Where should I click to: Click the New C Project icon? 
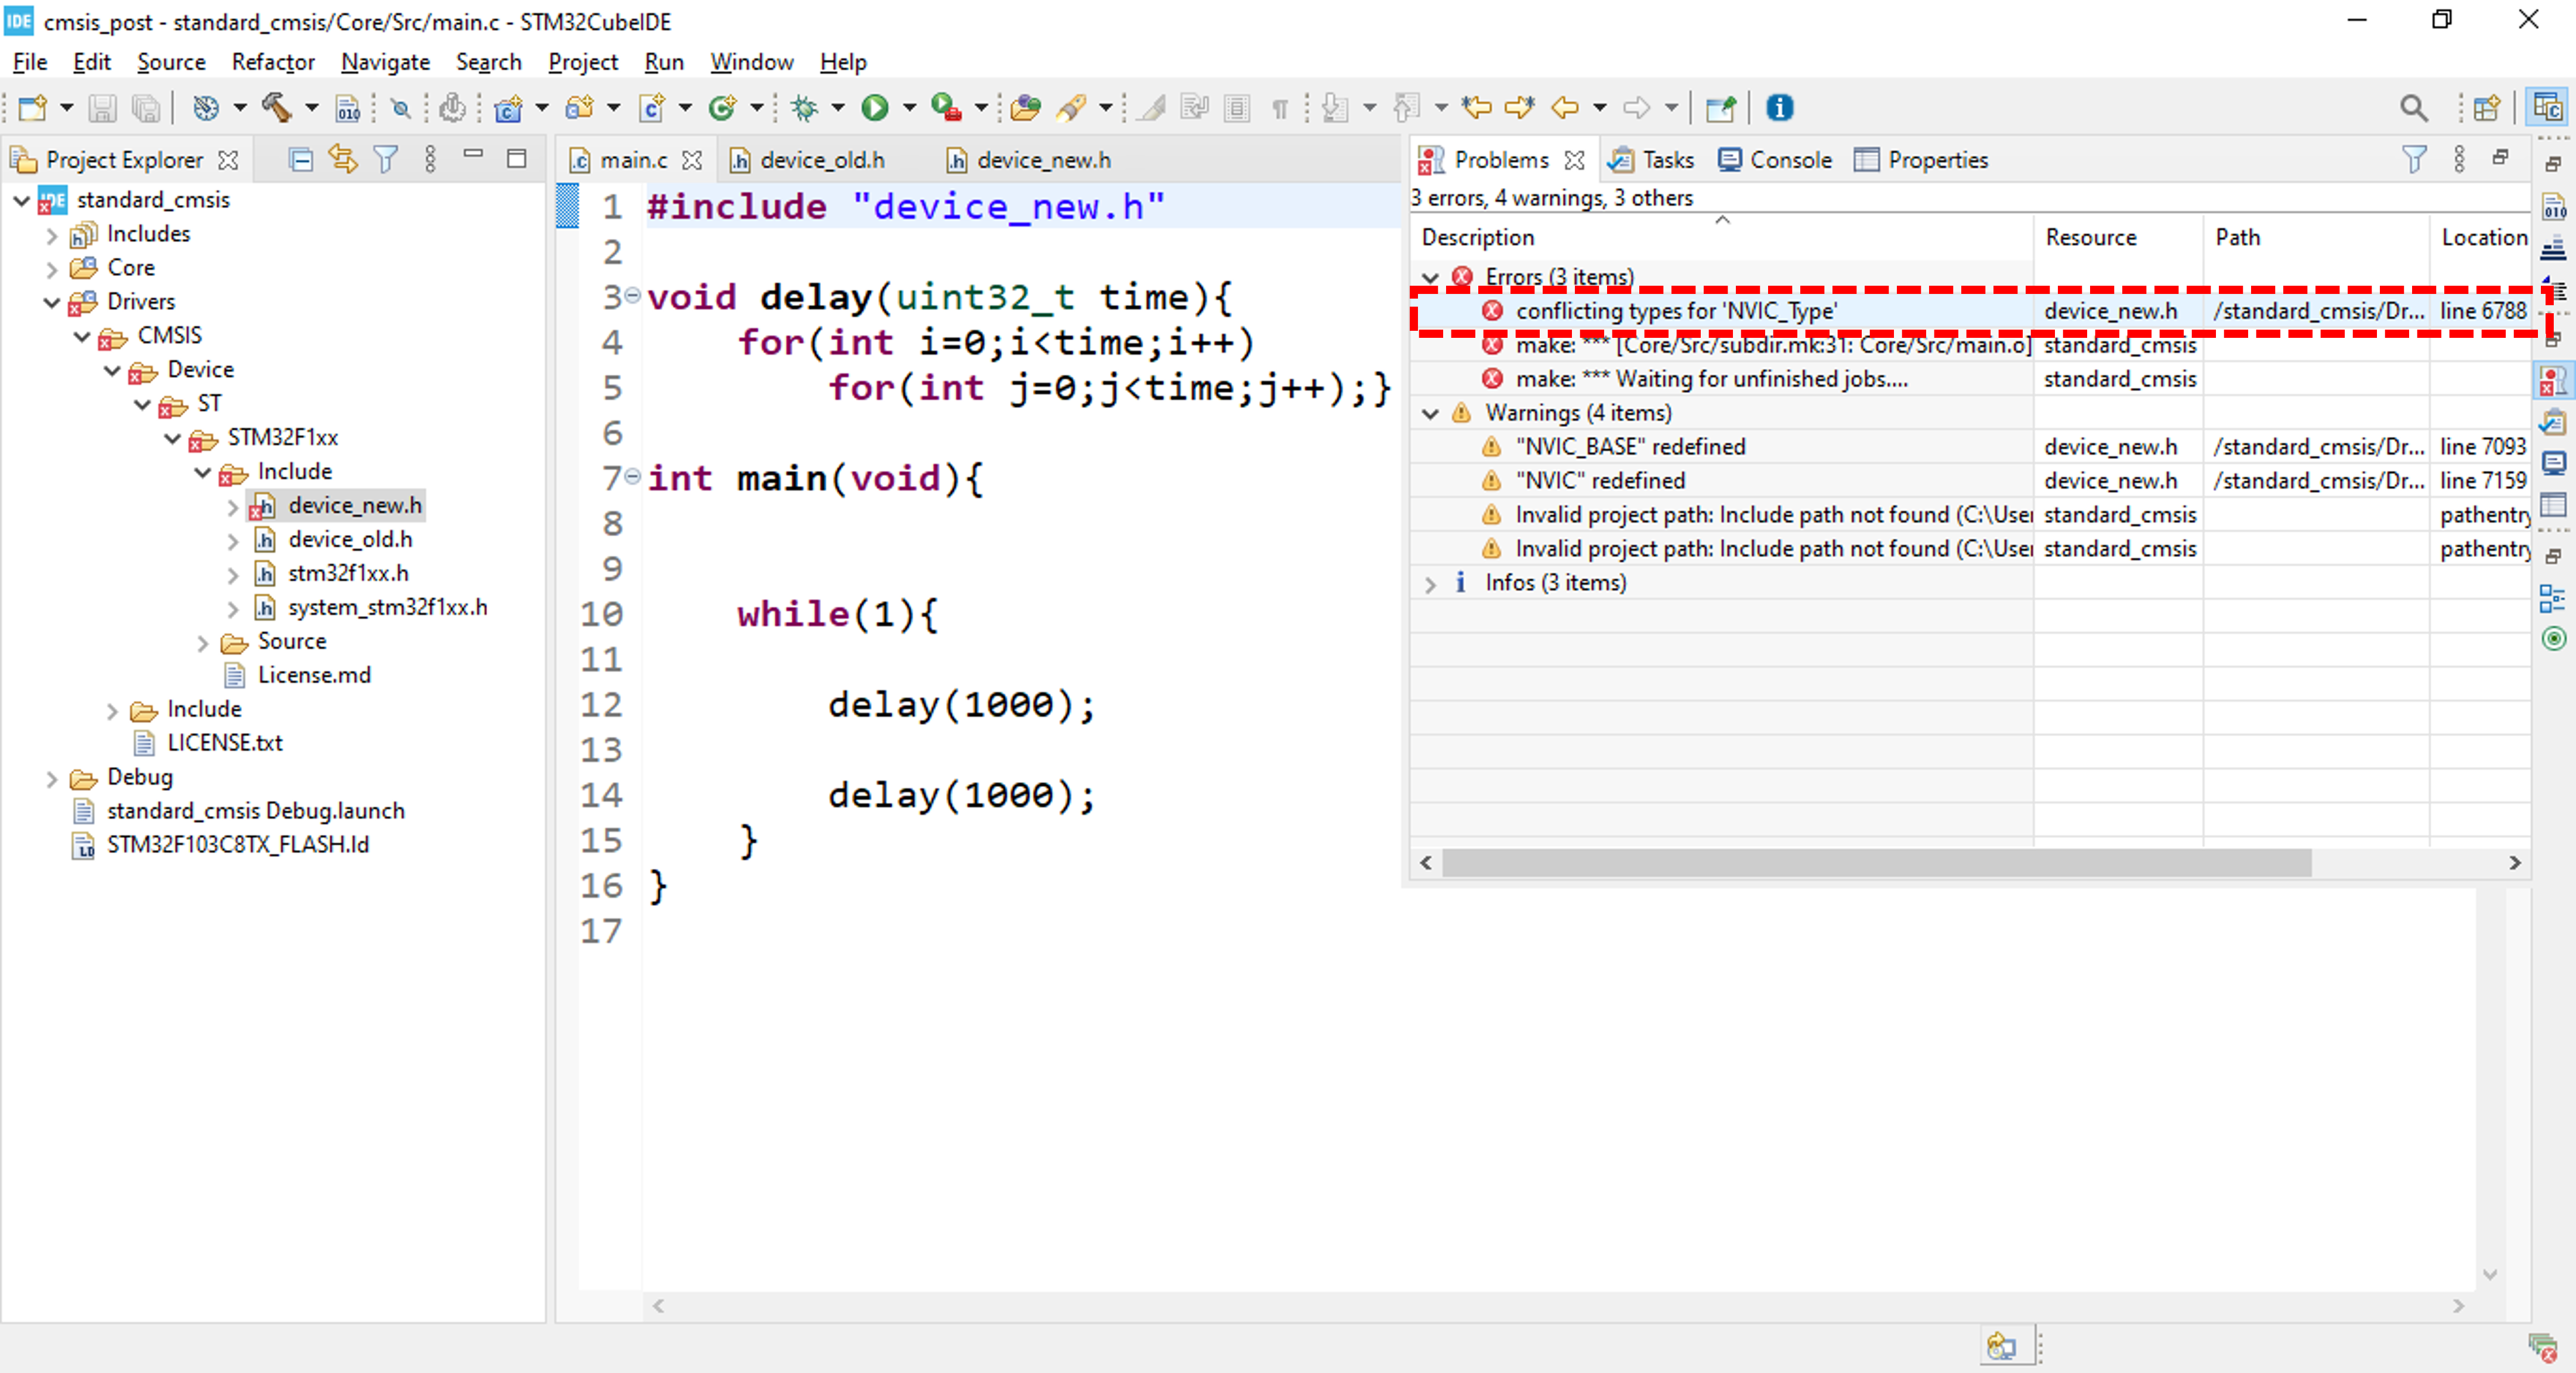[508, 107]
